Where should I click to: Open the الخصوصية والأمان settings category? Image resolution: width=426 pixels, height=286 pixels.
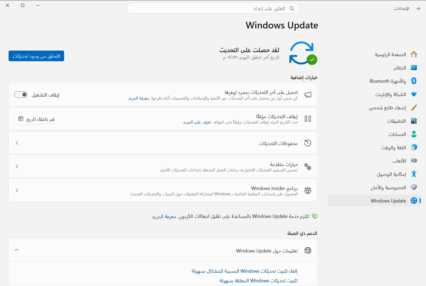tap(374, 187)
